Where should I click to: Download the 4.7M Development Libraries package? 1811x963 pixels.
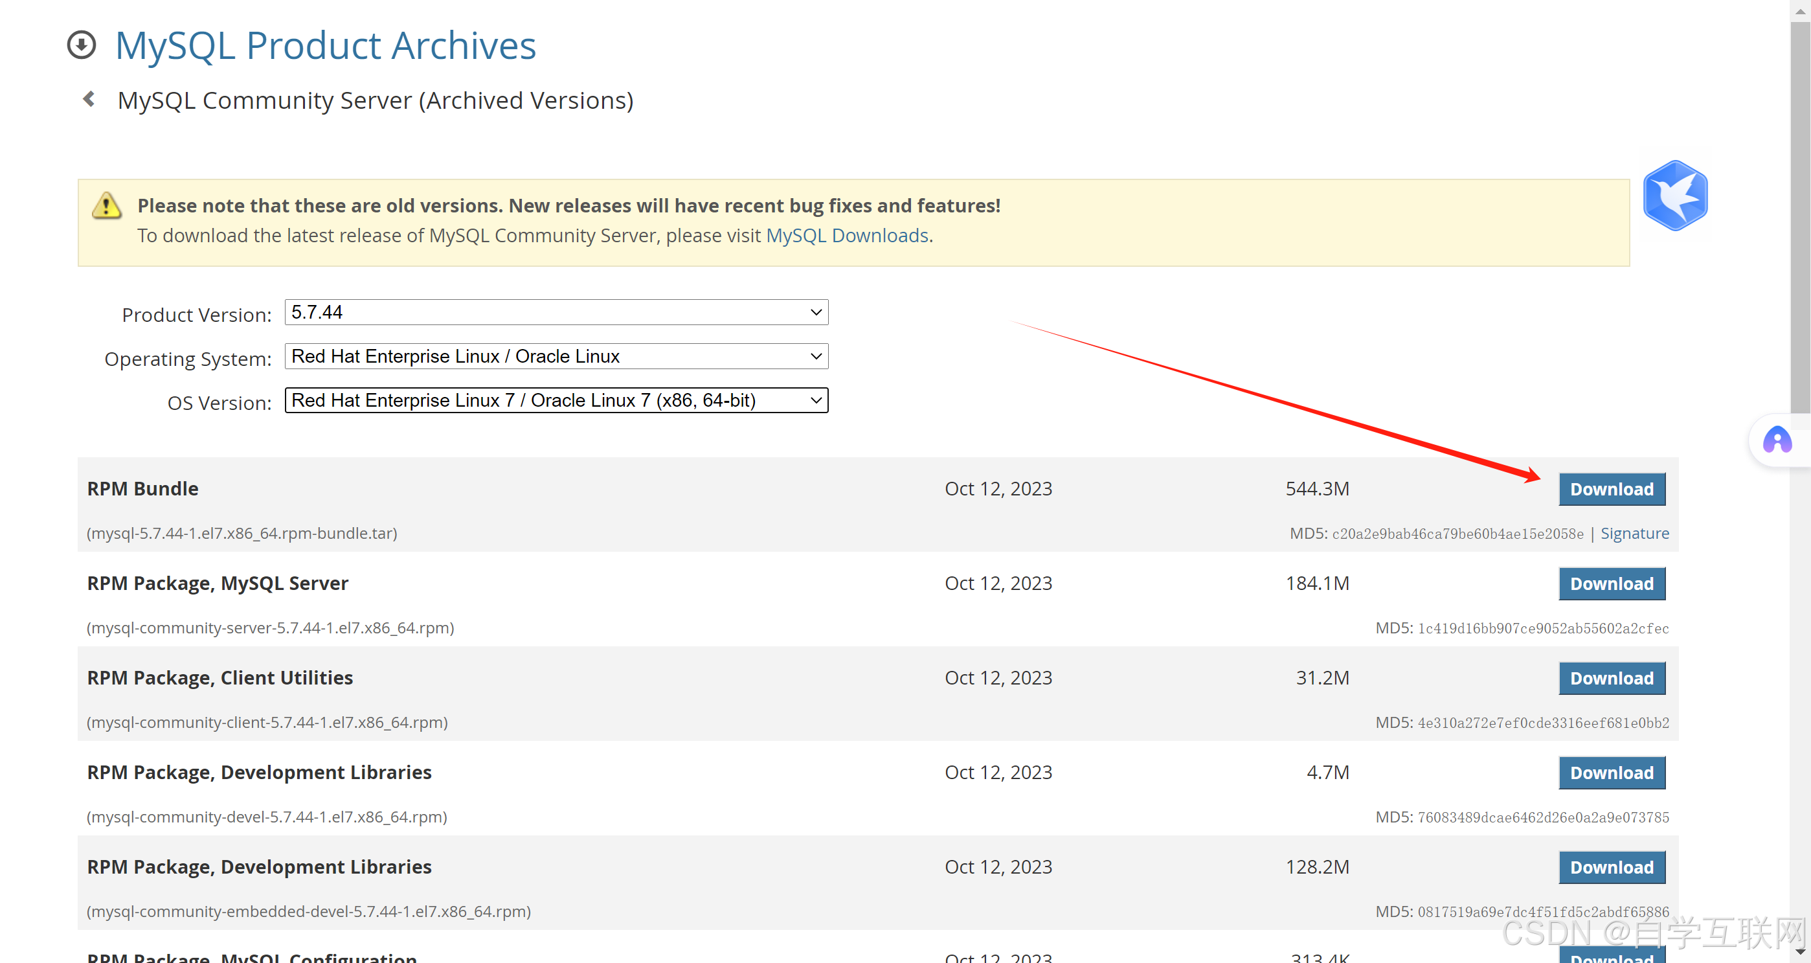pos(1612,773)
